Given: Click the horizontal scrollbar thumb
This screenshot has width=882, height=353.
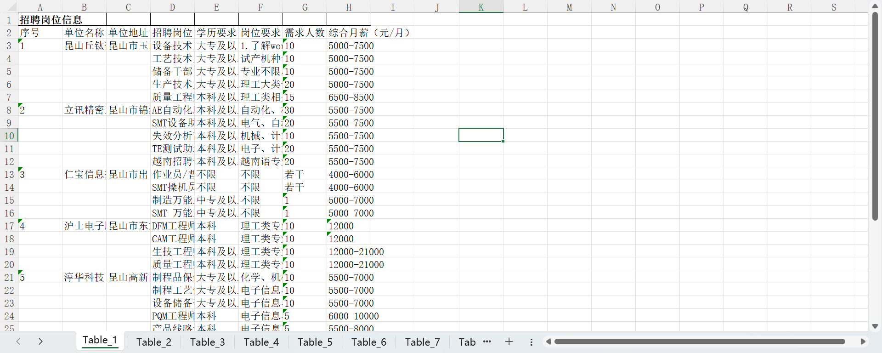Looking at the screenshot, I should click(700, 342).
